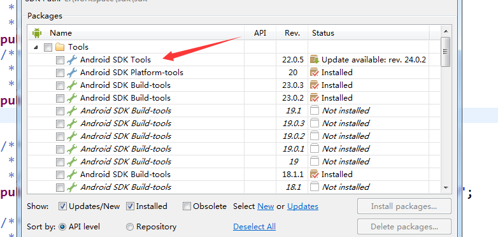Click the not installed status icon for Build-tools 19.0.3
The height and width of the screenshot is (237, 498).
point(315,123)
